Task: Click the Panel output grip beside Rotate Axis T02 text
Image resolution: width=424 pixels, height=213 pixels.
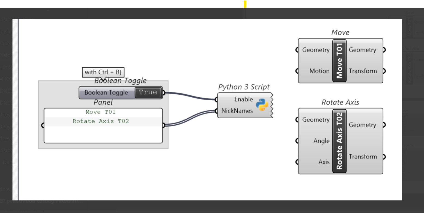Action: [x=164, y=125]
